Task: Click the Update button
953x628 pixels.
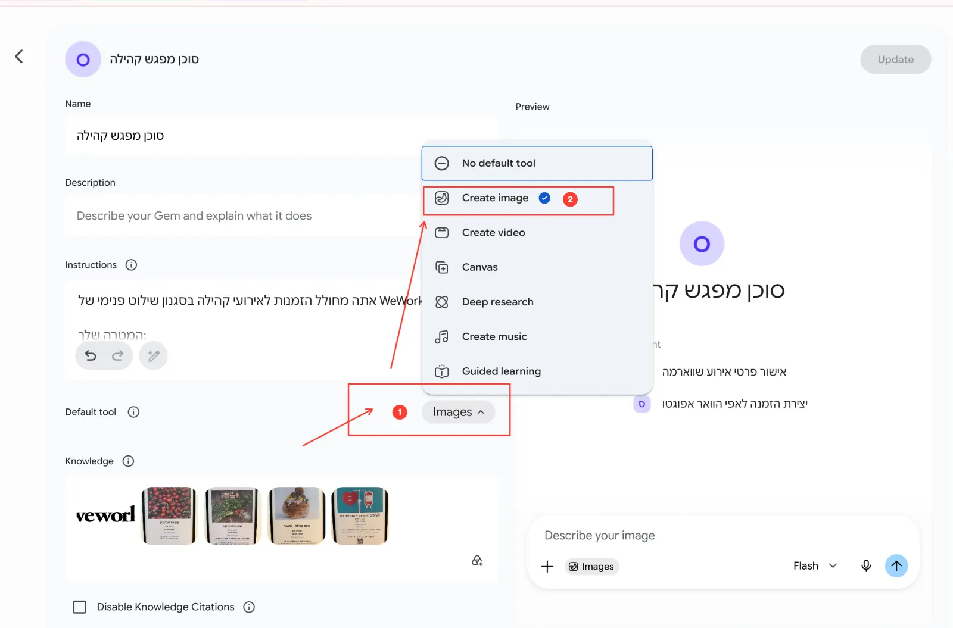Action: coord(895,60)
